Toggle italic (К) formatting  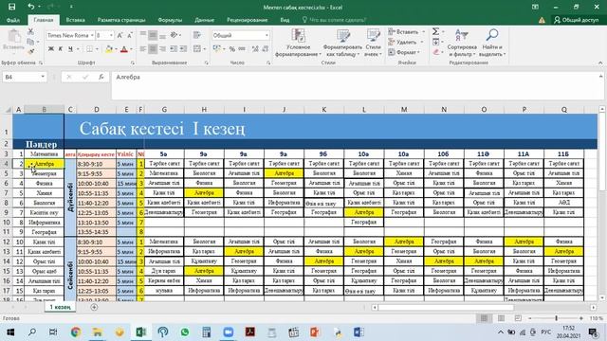pyautogui.click(x=61, y=49)
